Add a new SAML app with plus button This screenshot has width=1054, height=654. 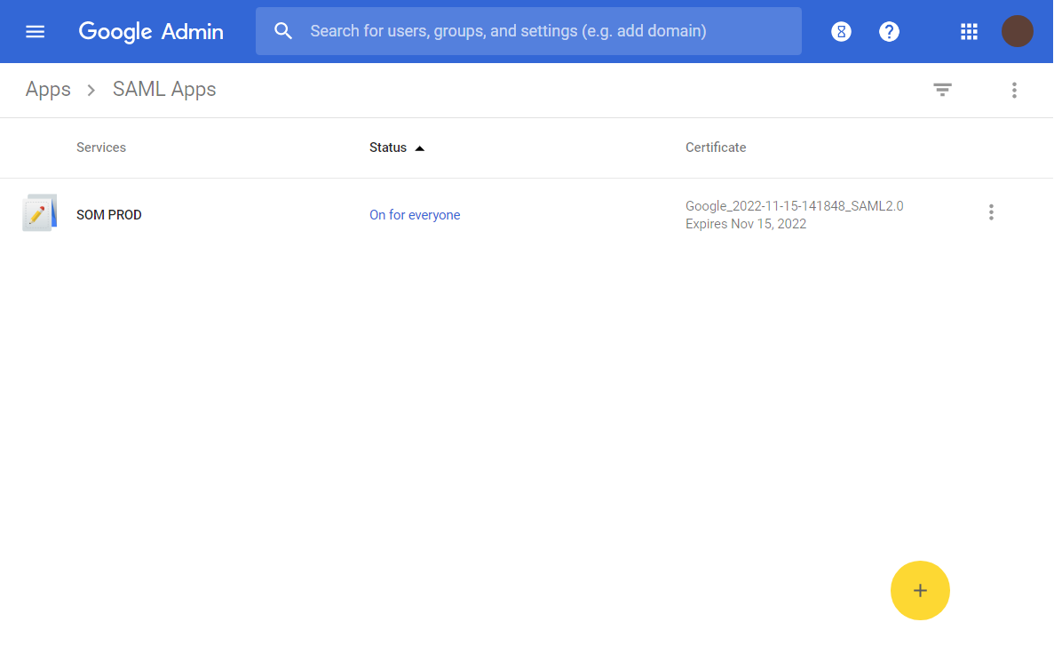[x=920, y=591]
